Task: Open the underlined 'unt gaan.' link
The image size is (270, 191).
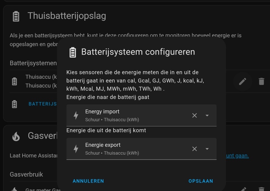Action: (237, 156)
